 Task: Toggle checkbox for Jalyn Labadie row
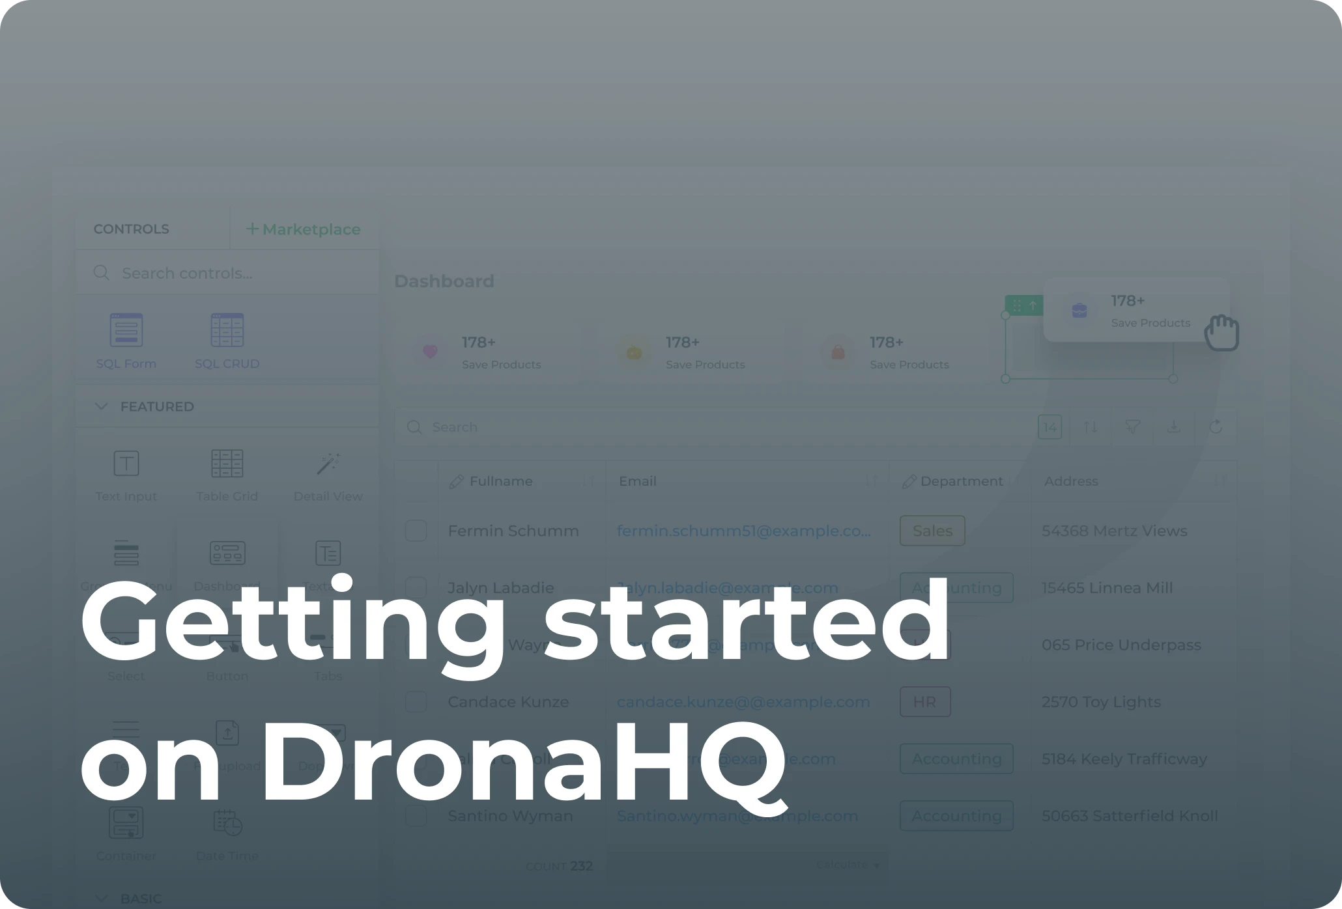tap(416, 587)
